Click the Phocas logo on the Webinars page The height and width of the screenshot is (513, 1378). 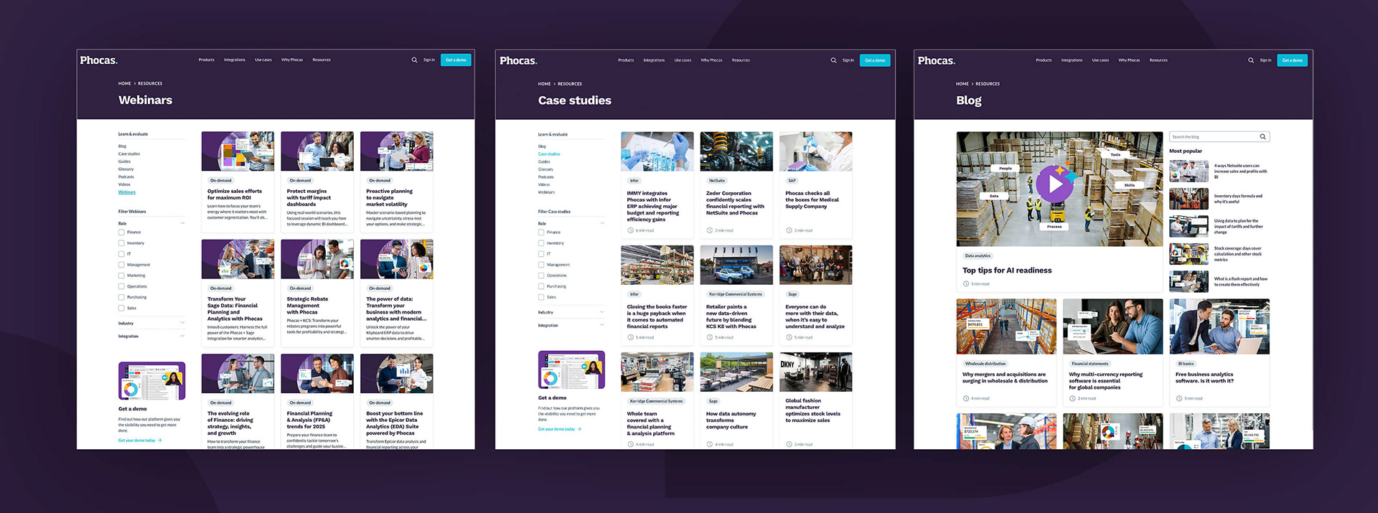click(99, 60)
